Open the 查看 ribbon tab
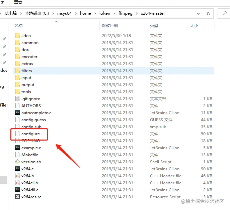Screen dimensions: 230x210 point(18,2)
